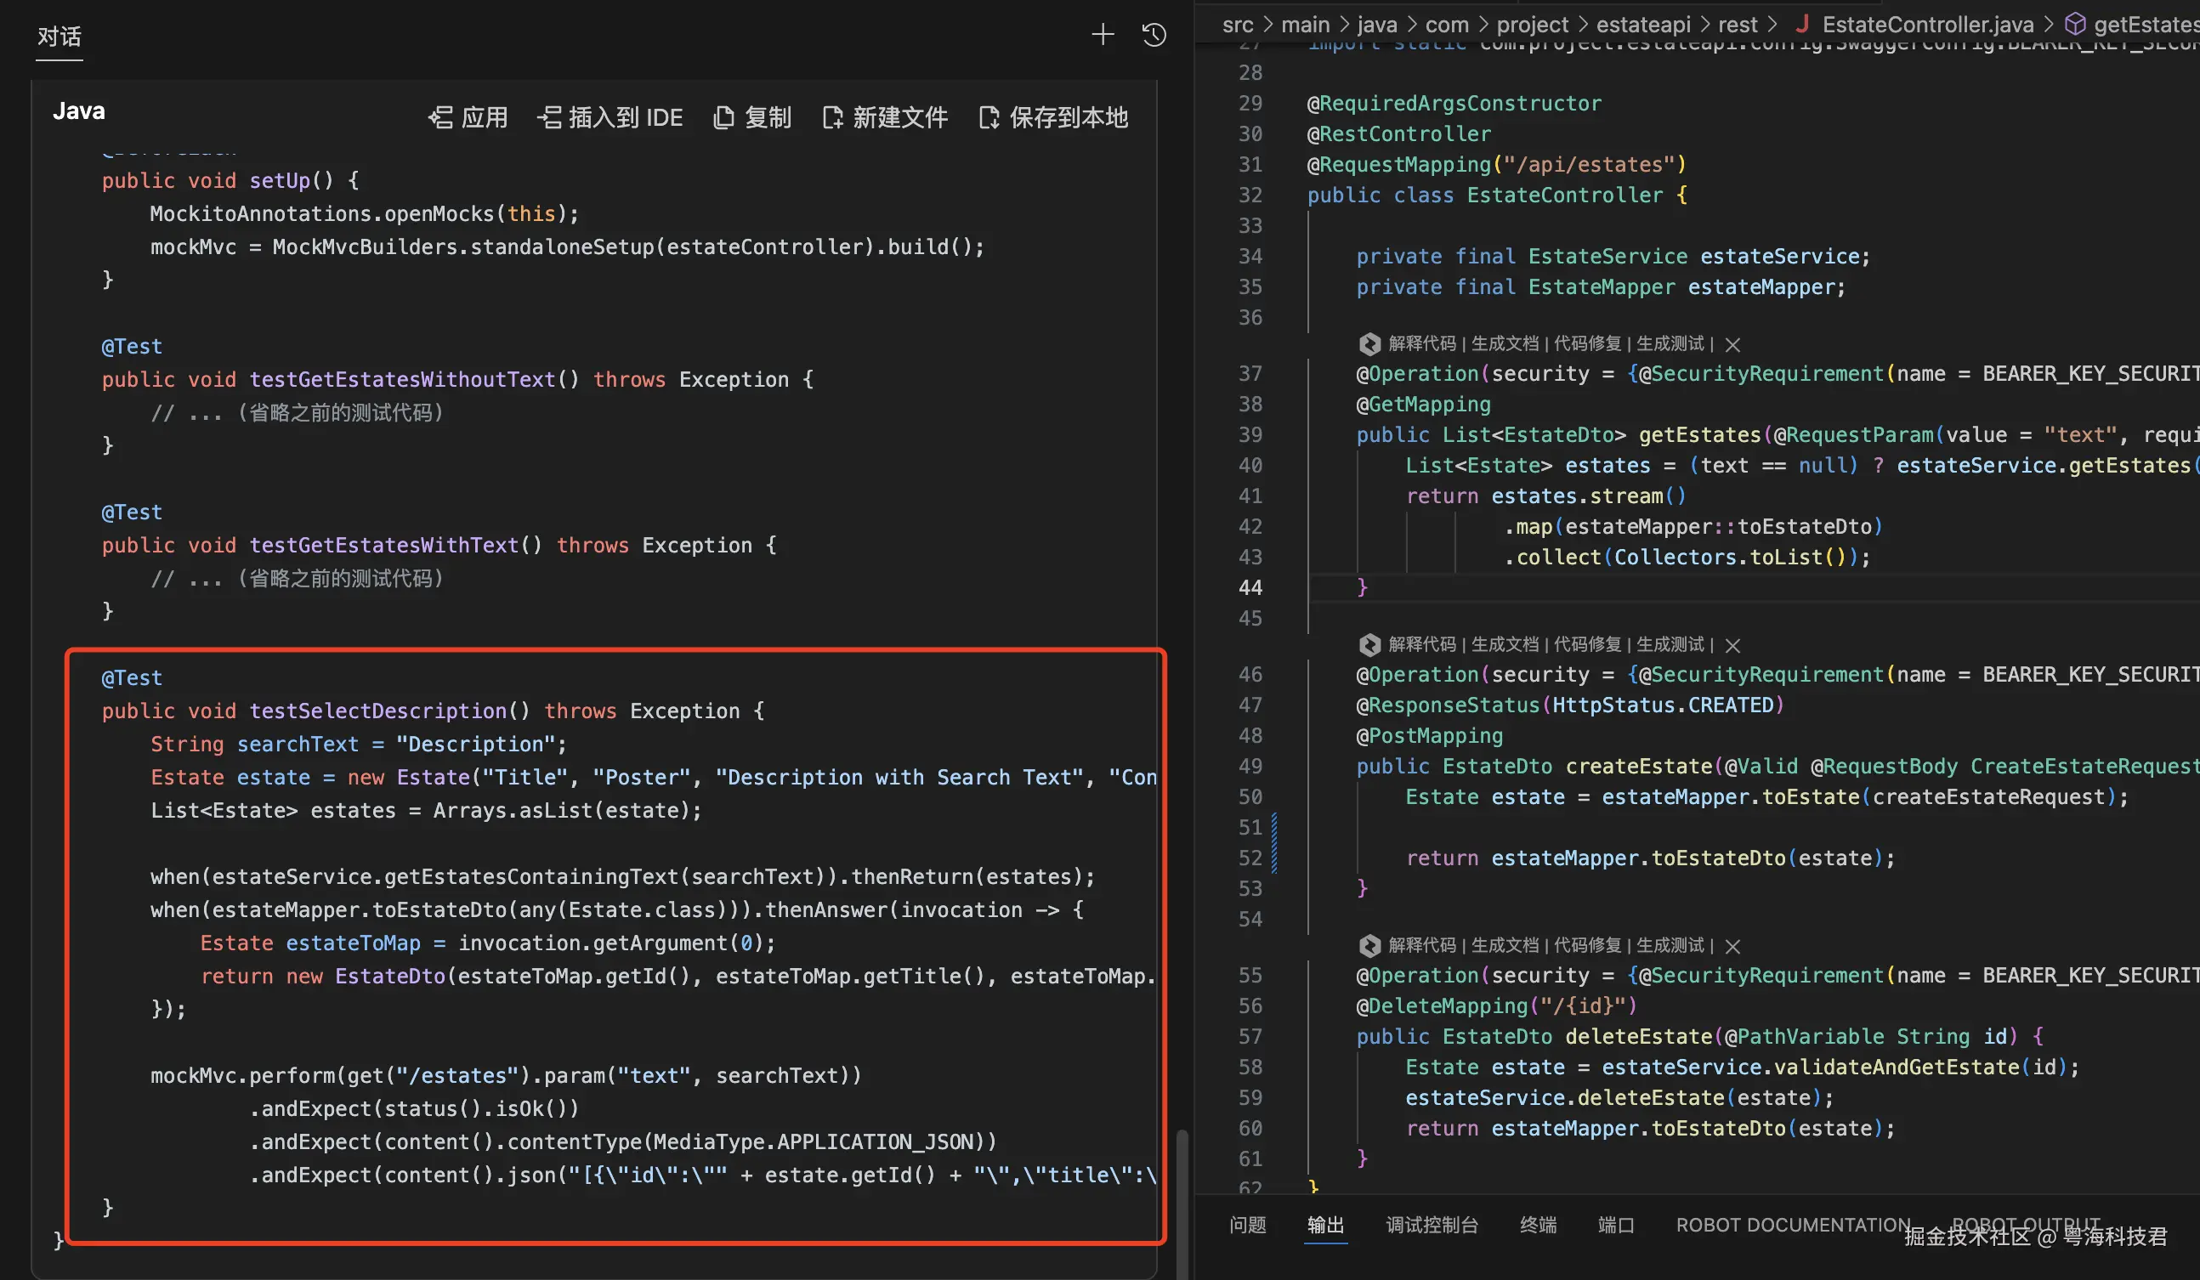Click 新建文件 new file button
This screenshot has height=1280, width=2200.
pyautogui.click(x=885, y=118)
